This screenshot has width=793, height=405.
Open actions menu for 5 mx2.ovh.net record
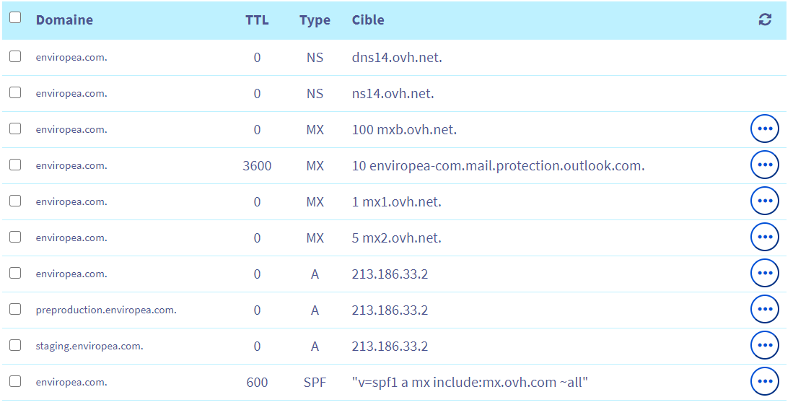[764, 237]
